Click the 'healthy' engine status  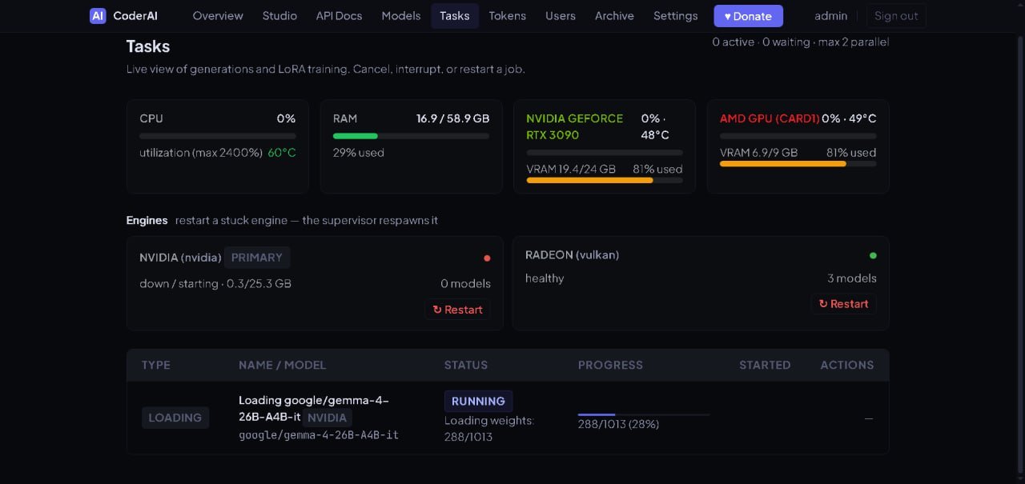(x=545, y=278)
